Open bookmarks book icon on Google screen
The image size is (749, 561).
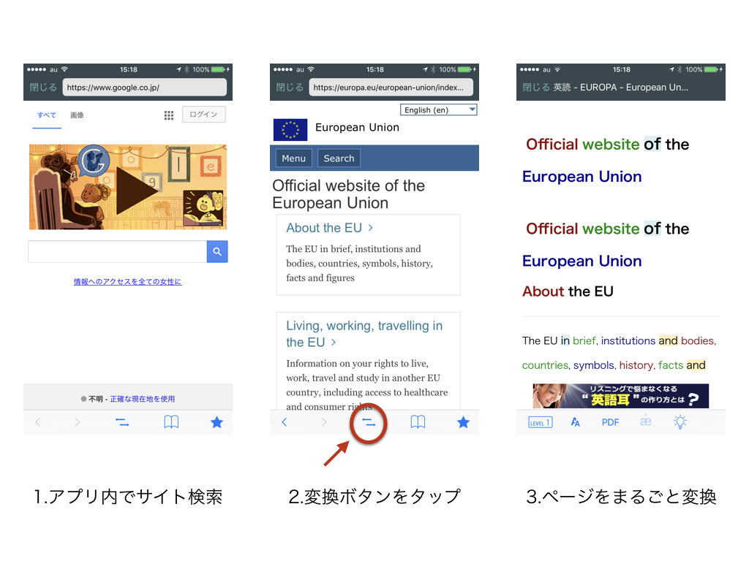click(x=171, y=421)
